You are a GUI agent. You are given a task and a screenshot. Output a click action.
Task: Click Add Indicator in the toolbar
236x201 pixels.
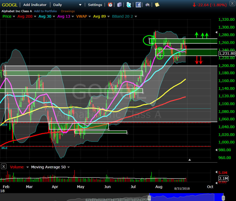click(35, 5)
